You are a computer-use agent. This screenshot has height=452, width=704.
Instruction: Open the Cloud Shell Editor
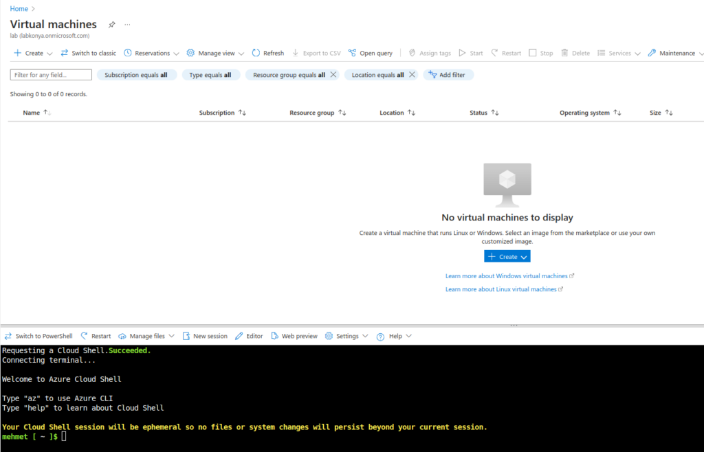tap(249, 336)
